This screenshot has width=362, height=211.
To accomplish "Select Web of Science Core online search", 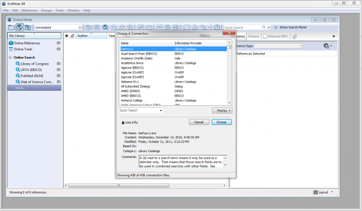I will (37, 82).
